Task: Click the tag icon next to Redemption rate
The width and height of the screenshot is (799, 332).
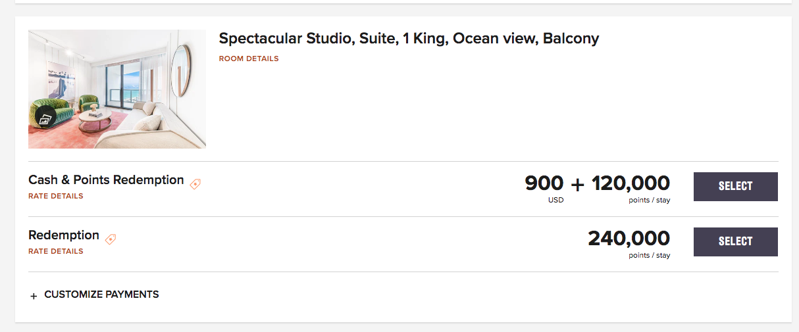Action: click(111, 239)
